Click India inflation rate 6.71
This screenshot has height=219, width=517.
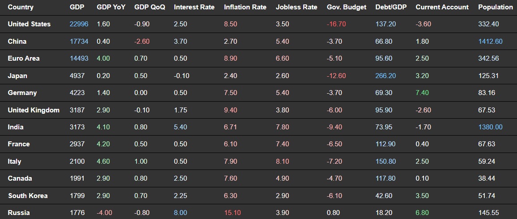[x=230, y=127]
